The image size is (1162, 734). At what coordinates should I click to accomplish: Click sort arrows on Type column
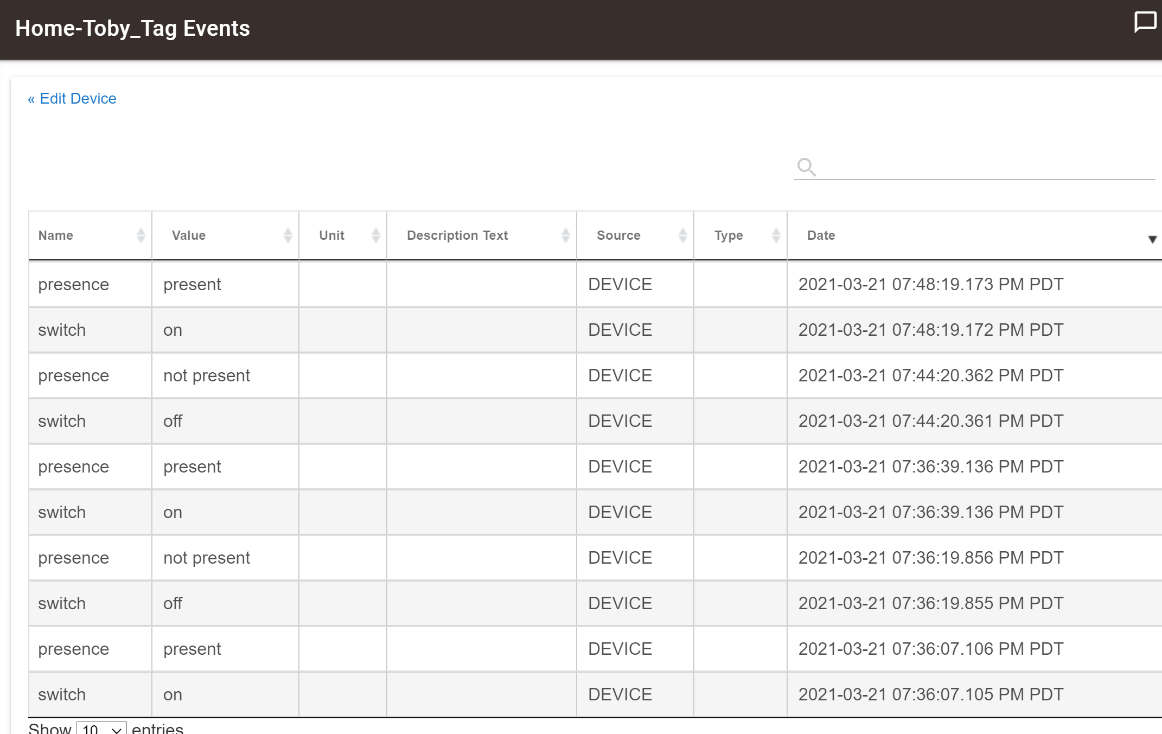(776, 235)
